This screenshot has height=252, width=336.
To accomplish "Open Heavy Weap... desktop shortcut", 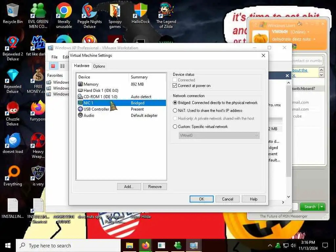I will click(x=38, y=146).
